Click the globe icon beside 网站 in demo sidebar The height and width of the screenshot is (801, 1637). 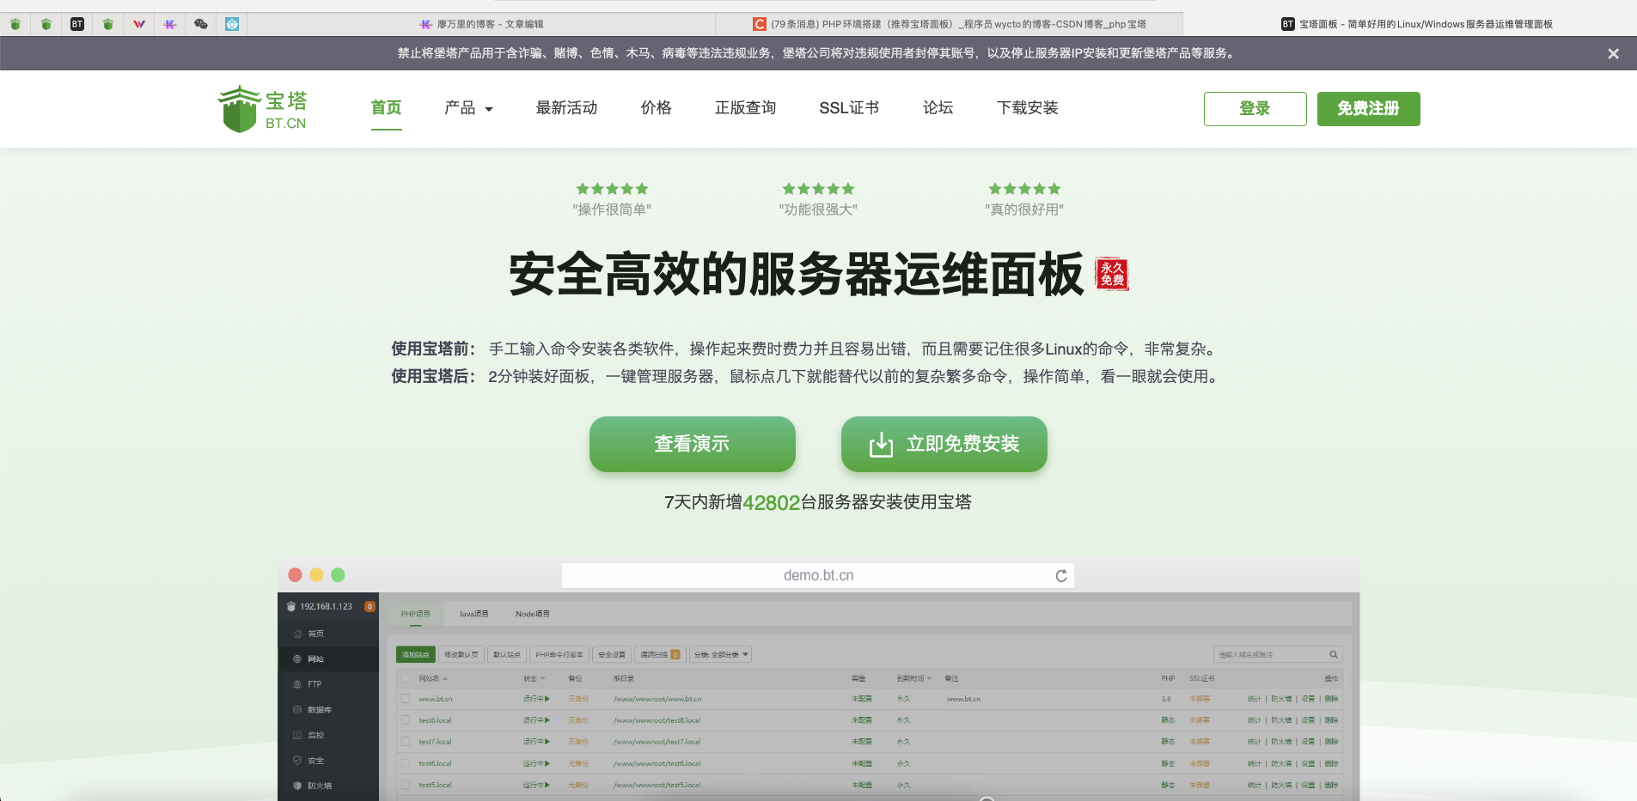tap(297, 658)
